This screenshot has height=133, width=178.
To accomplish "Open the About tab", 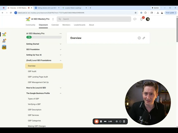I will [92, 25].
